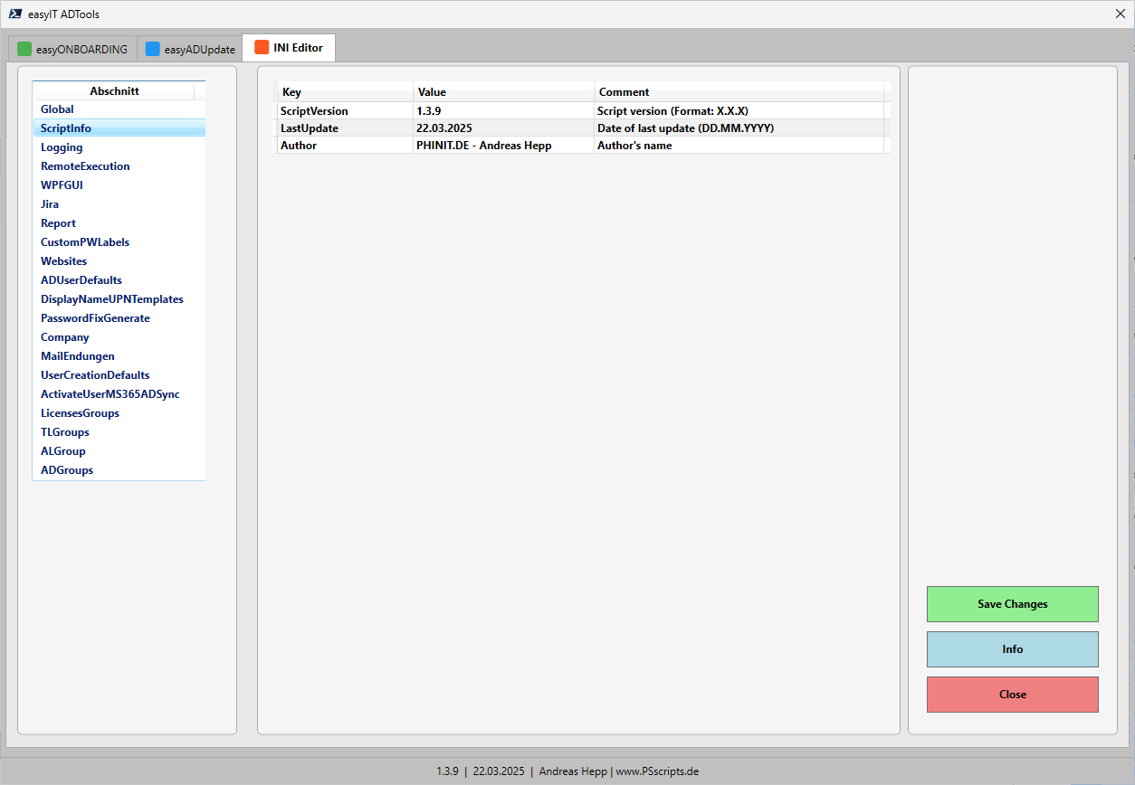Select the Global section in list
Image resolution: width=1135 pixels, height=785 pixels.
[x=57, y=109]
